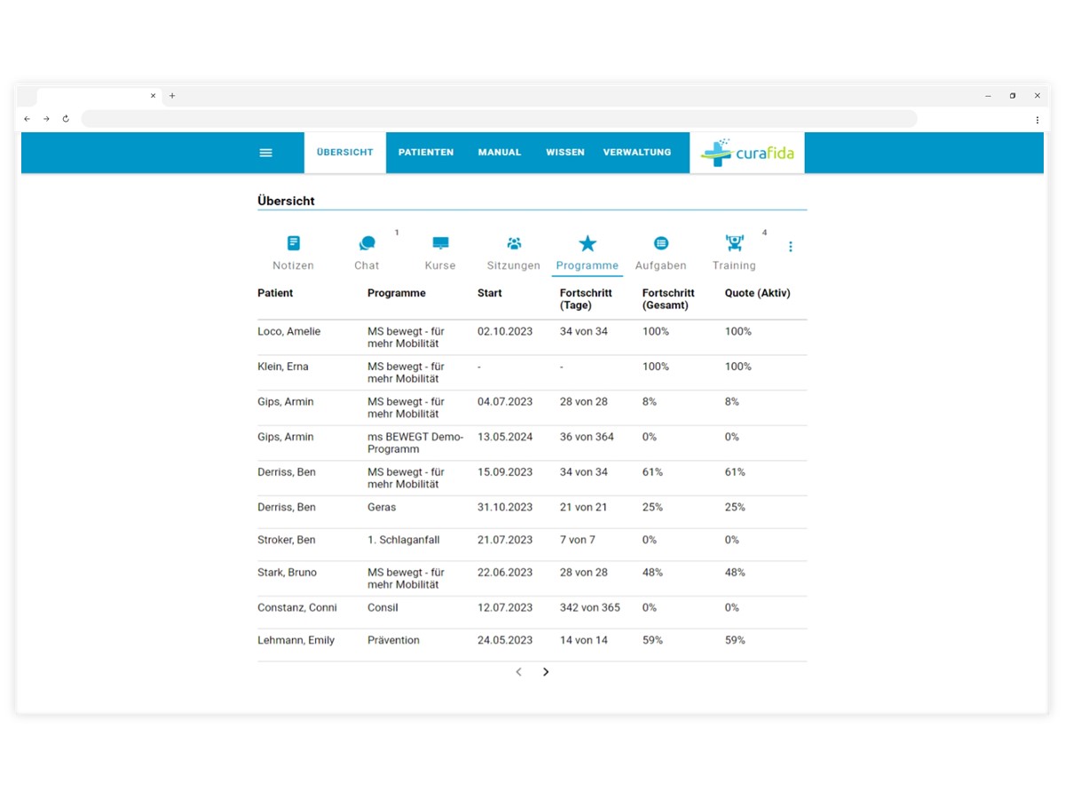The width and height of the screenshot is (1065, 799).
Task: Select the Lehmann, Emily Prävention row
Action: pos(532,640)
